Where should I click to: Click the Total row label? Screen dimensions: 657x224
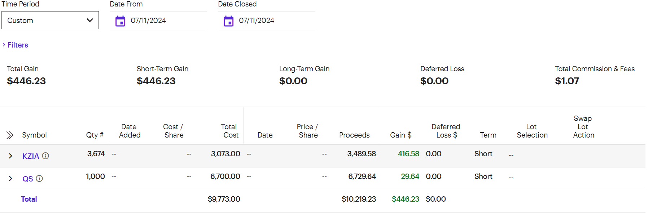pyautogui.click(x=29, y=199)
